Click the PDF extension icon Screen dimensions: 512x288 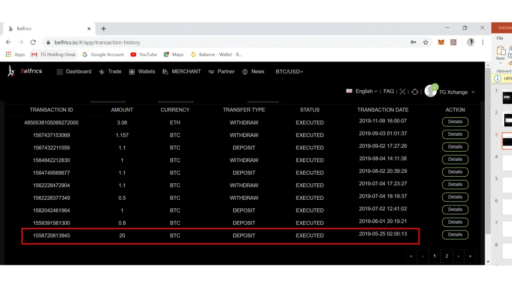(453, 42)
